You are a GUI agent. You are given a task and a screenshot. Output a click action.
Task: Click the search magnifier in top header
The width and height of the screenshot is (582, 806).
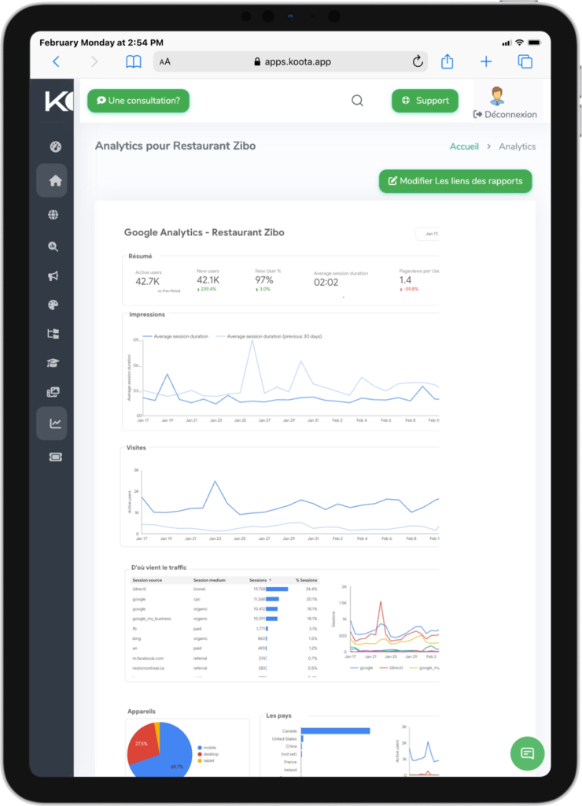click(357, 101)
